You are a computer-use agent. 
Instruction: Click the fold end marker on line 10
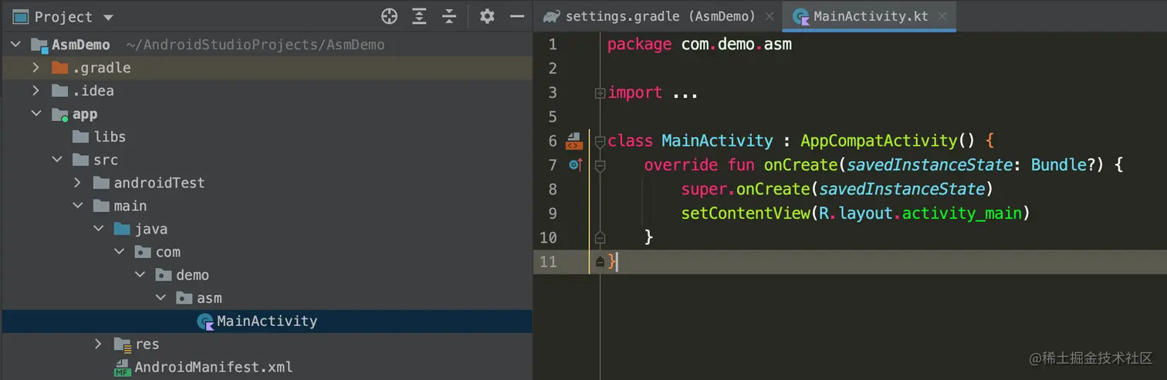coord(600,237)
